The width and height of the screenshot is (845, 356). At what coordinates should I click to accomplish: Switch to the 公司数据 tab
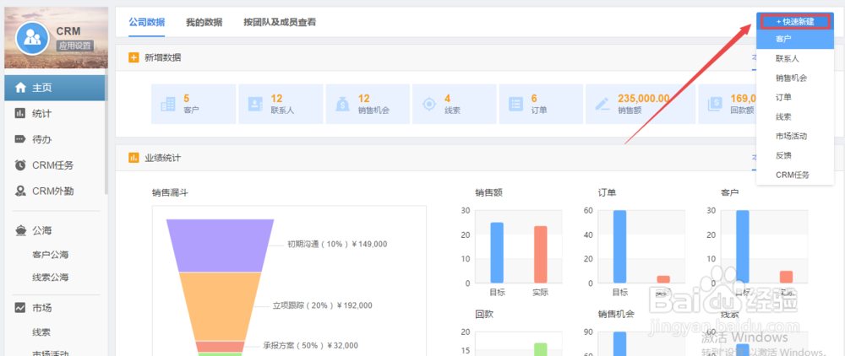[146, 22]
